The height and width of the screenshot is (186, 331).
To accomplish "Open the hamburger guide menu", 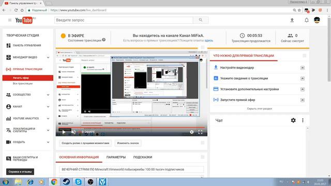I will pos(10,20).
